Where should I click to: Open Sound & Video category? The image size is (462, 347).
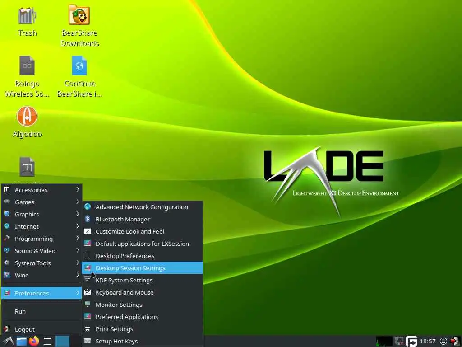[42, 251]
